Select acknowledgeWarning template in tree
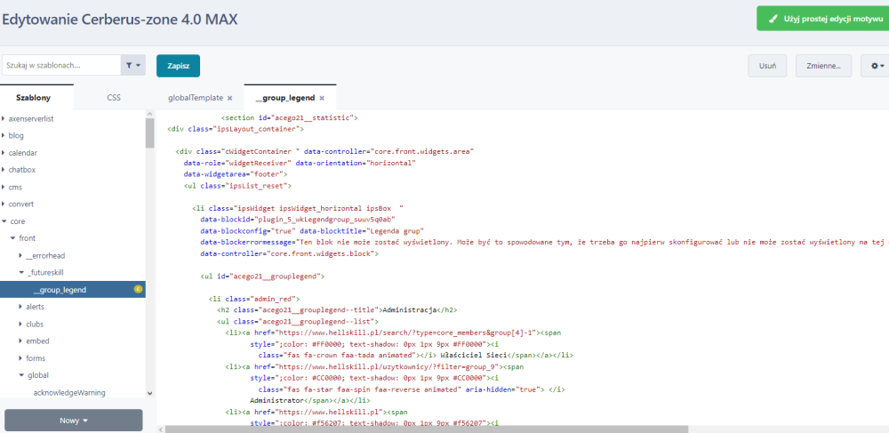Image resolution: width=889 pixels, height=433 pixels. click(x=72, y=392)
